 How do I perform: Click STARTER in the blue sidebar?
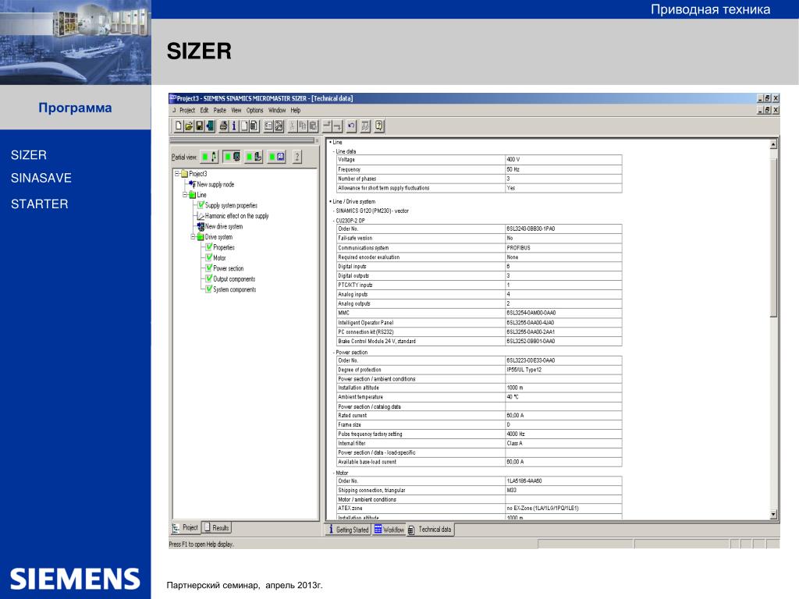[39, 204]
